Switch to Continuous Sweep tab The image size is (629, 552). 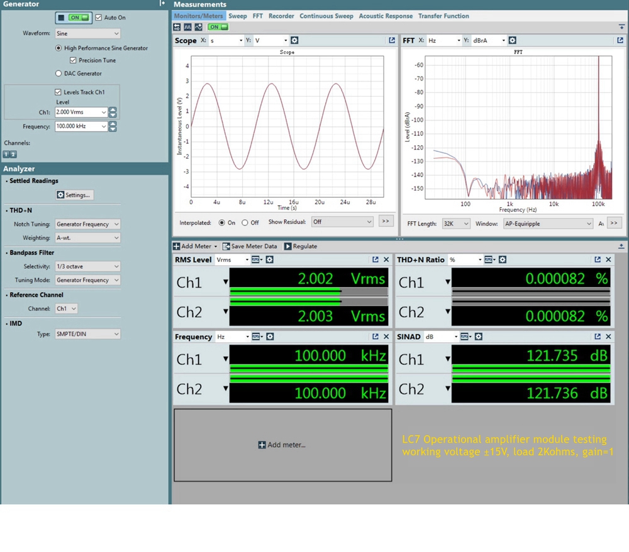[326, 16]
